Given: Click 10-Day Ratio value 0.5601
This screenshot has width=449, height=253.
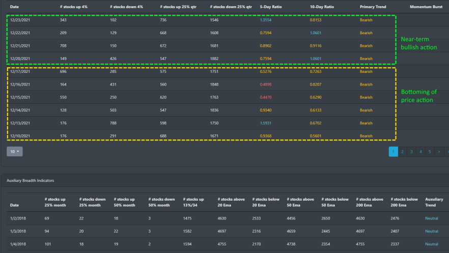Looking at the screenshot, I should [316, 136].
